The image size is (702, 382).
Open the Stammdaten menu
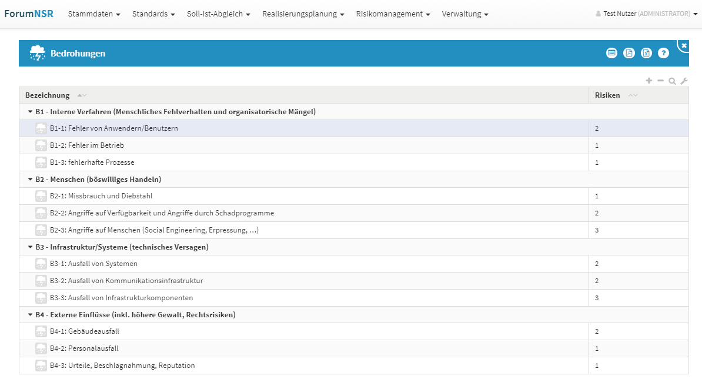coord(94,14)
